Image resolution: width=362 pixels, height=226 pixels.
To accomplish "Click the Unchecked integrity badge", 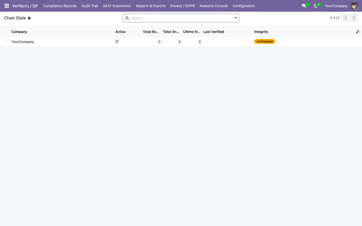I will pyautogui.click(x=265, y=42).
